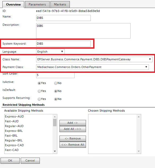The image size is (155, 168).
Task: Select Regular-BRL shipping method
Action: coord(14,140)
